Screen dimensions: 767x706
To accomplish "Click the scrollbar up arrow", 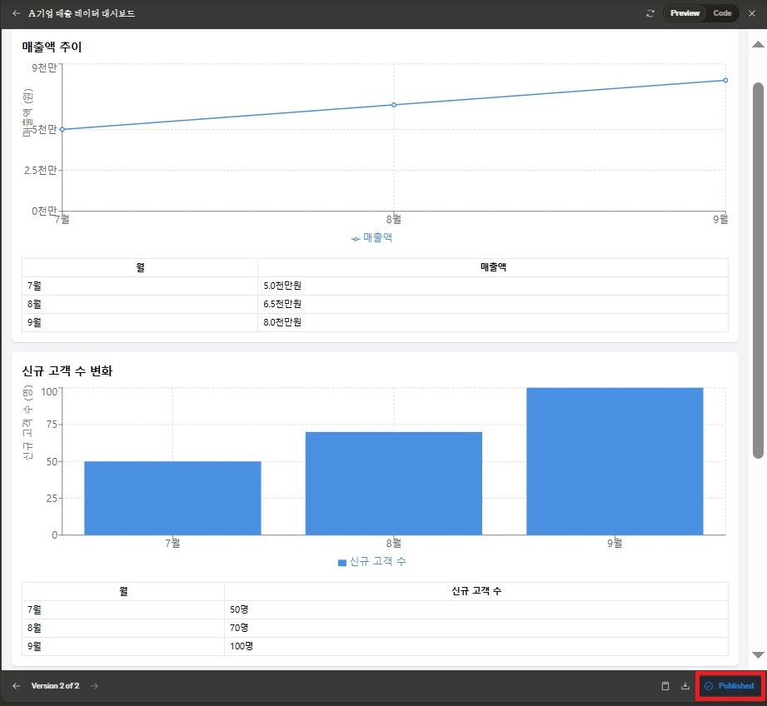I will (758, 44).
